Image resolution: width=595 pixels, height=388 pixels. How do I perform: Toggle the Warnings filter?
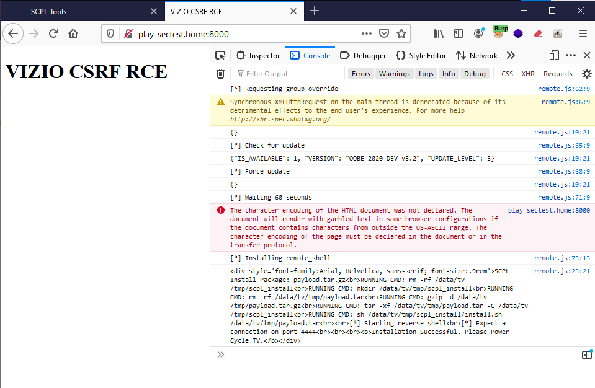[x=394, y=74]
